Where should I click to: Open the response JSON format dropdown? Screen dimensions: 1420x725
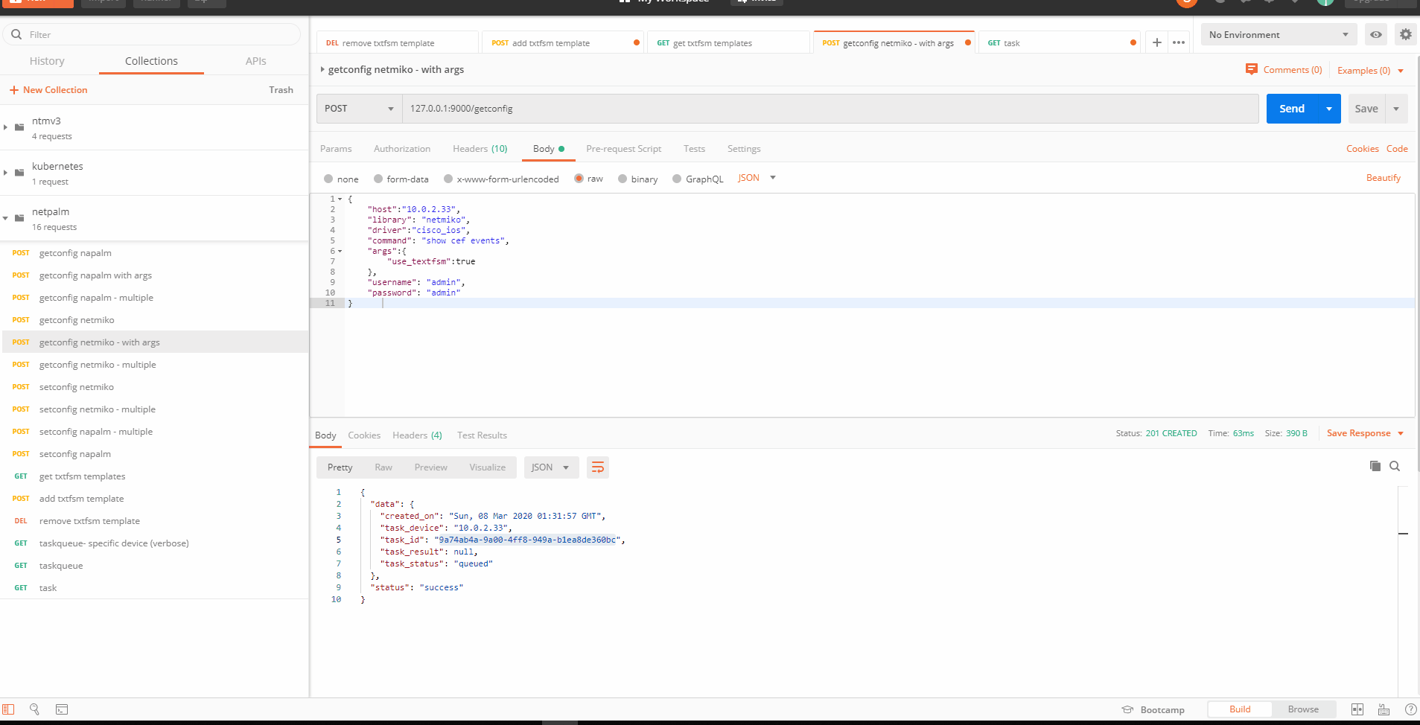click(551, 467)
